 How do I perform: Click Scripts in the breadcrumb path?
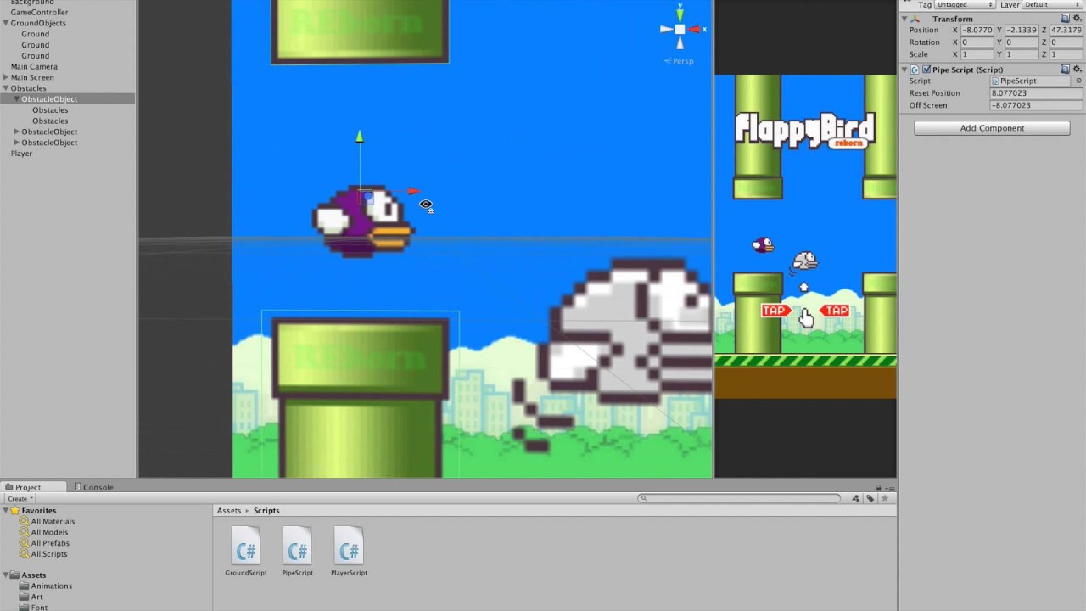pyautogui.click(x=266, y=511)
